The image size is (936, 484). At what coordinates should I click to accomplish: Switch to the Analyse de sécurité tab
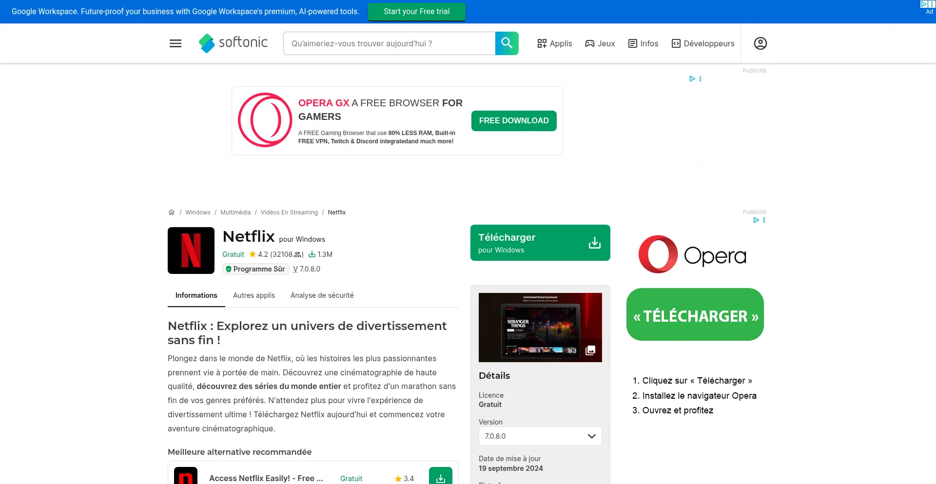tap(322, 295)
